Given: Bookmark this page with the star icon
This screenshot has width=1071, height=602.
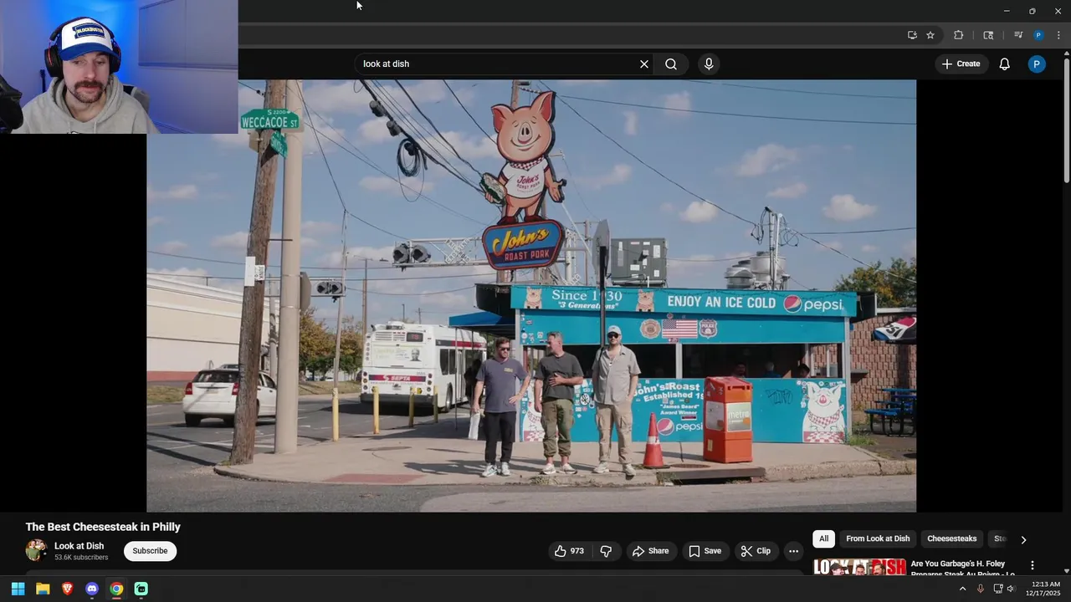Looking at the screenshot, I should point(930,35).
